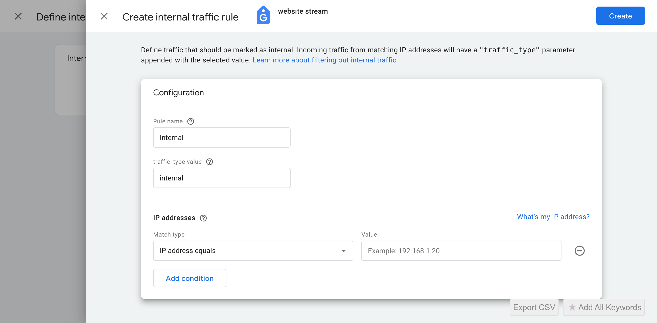Remove the IP address condition row
This screenshot has height=323, width=657.
580,251
